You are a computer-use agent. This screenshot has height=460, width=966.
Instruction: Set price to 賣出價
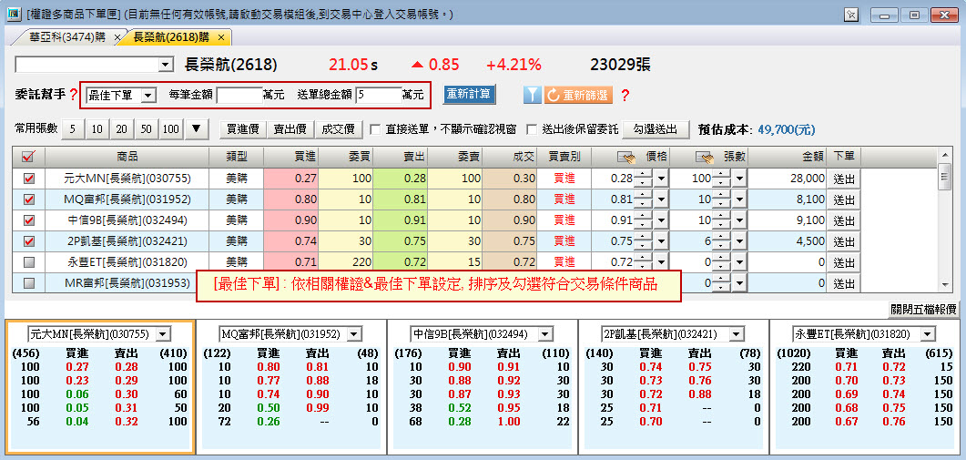[290, 128]
